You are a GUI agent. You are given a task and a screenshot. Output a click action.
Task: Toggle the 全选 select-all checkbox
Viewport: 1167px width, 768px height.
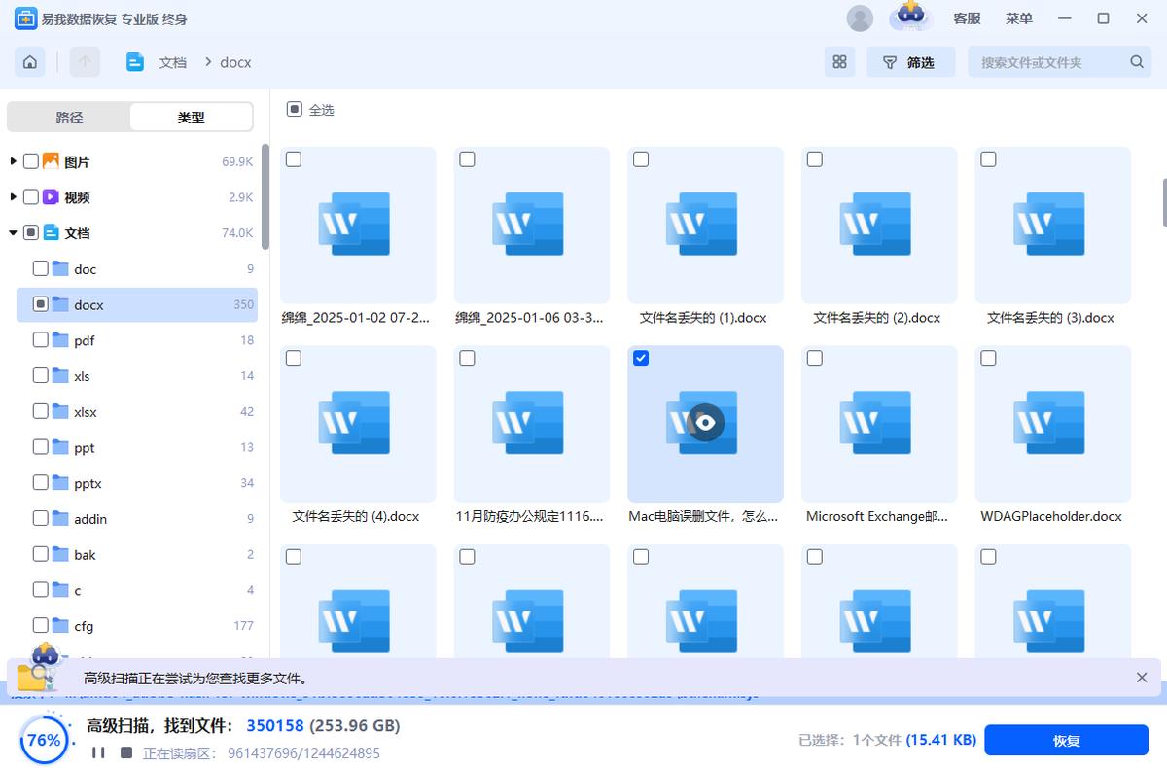(295, 110)
